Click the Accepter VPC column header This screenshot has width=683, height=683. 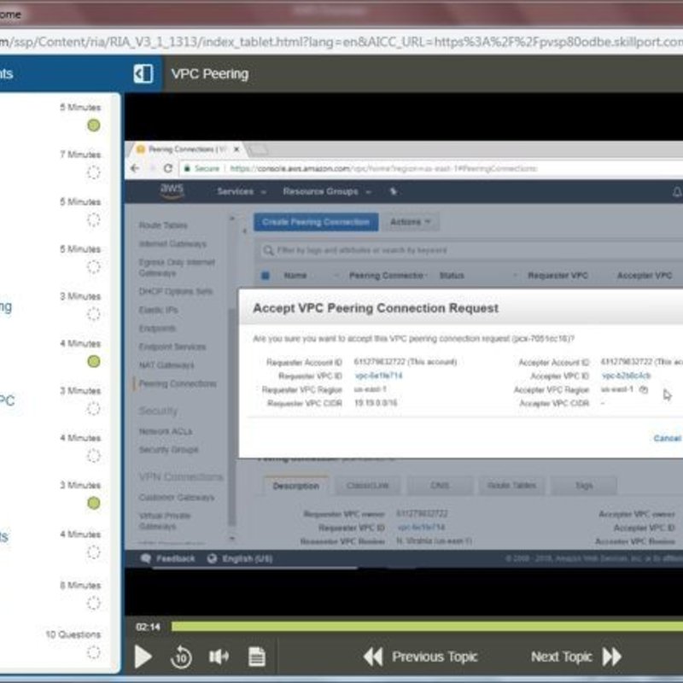(x=645, y=275)
